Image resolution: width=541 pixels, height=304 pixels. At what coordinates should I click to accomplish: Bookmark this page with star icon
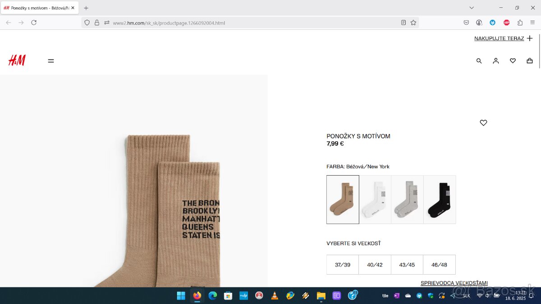pos(413,23)
